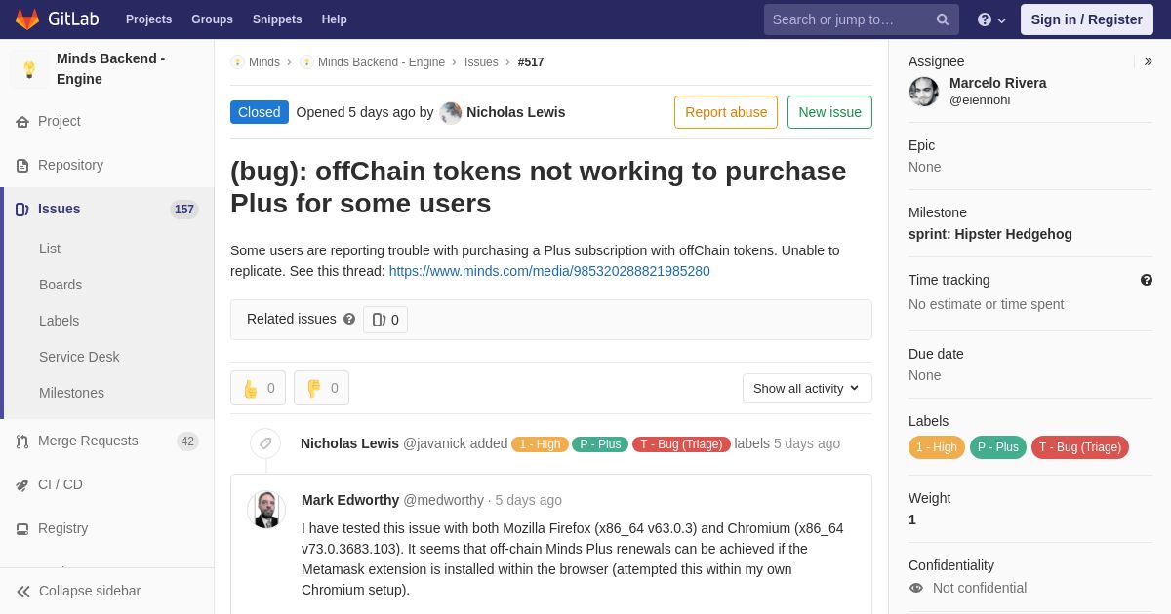Viewport: 1171px width, 614px height.
Task: Open the Milestones sidebar sub-item
Action: [x=71, y=393]
